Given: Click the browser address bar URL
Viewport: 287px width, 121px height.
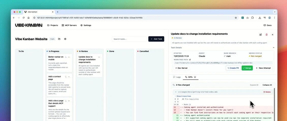Looking at the screenshot, I should (x=90, y=18).
